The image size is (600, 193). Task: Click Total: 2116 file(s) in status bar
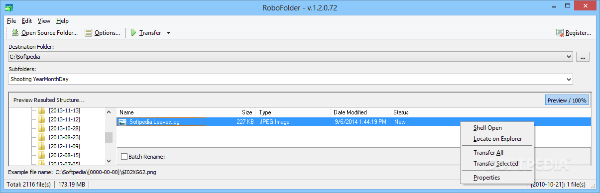29,185
